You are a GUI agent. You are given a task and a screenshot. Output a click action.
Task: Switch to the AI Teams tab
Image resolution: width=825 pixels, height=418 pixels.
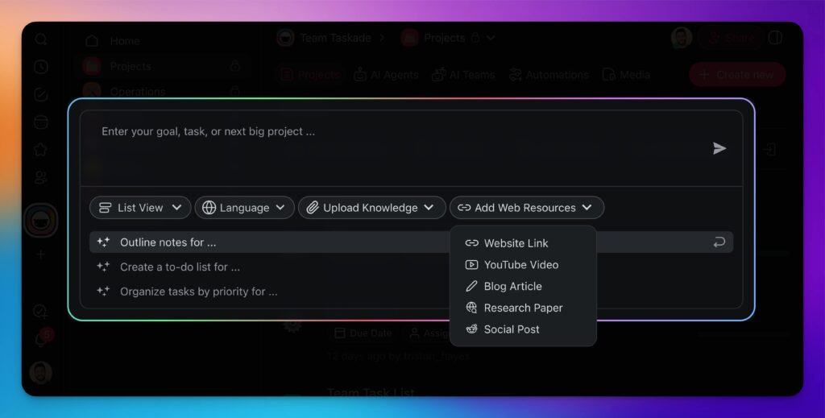pyautogui.click(x=463, y=75)
